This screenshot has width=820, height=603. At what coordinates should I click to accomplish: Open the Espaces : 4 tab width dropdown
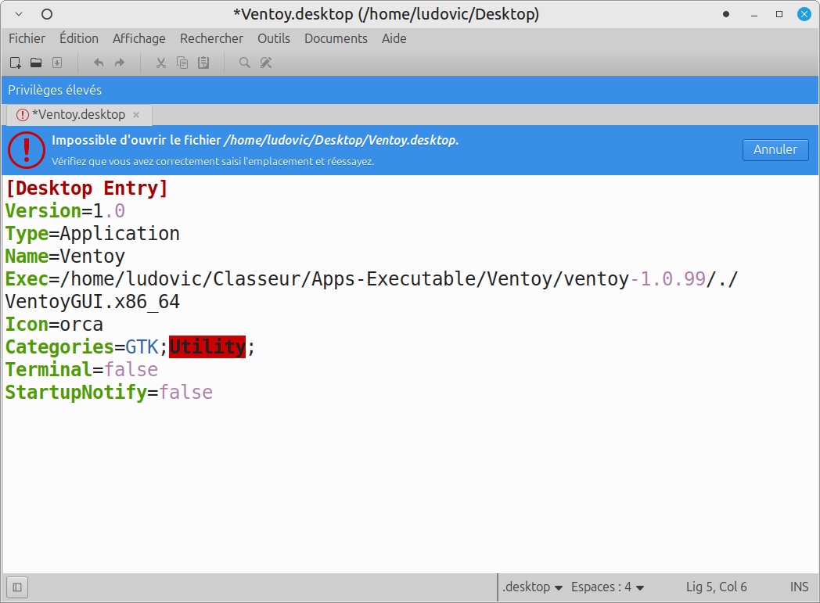point(607,587)
